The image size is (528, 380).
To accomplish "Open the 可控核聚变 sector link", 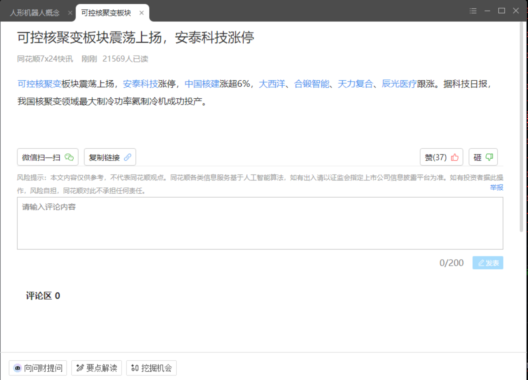I will tap(40, 84).
